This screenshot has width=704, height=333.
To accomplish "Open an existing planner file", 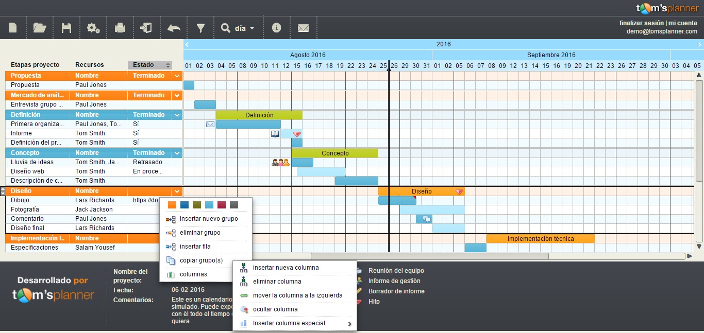I will (40, 28).
